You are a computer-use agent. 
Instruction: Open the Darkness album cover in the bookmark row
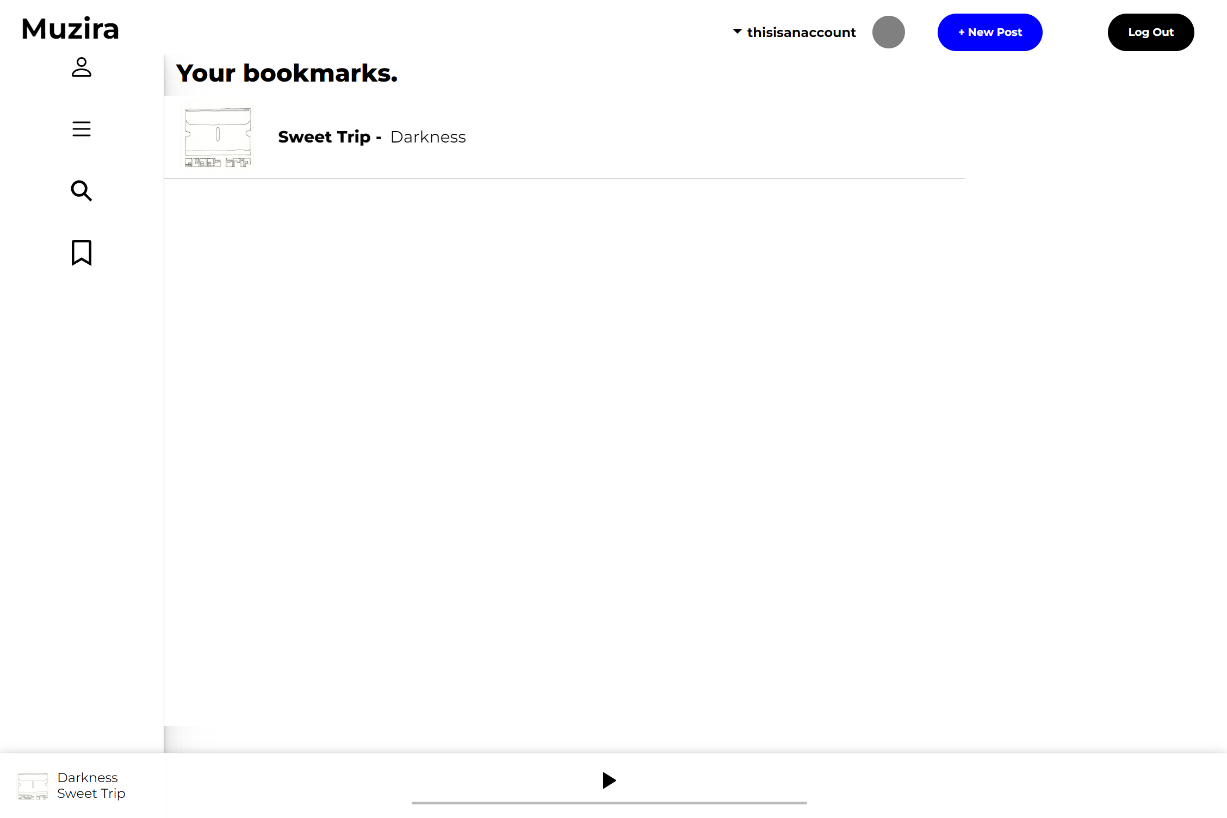tap(218, 137)
